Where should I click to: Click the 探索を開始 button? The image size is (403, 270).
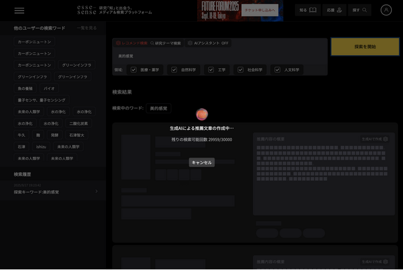point(364,46)
